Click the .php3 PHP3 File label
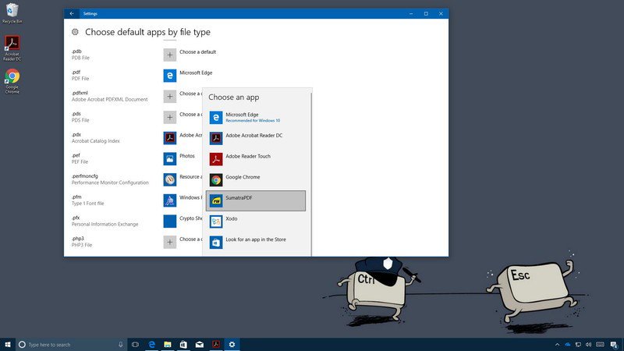 [x=82, y=242]
